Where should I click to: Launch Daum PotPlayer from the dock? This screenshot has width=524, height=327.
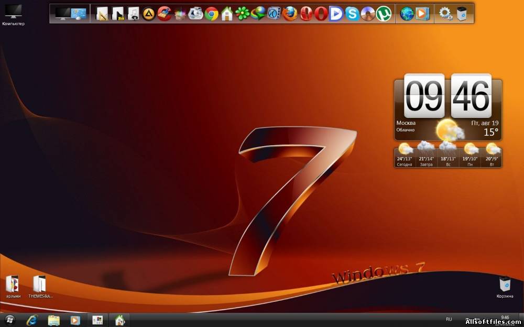tap(336, 14)
